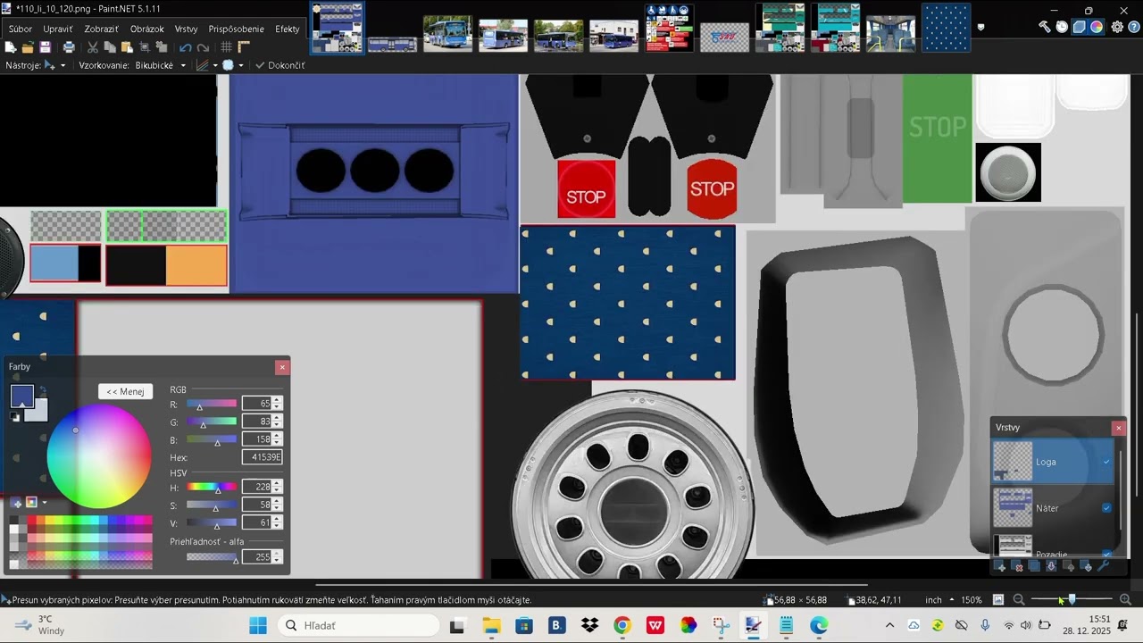Open the Obrázok menu
Screen dimensions: 1143x643
(147, 29)
